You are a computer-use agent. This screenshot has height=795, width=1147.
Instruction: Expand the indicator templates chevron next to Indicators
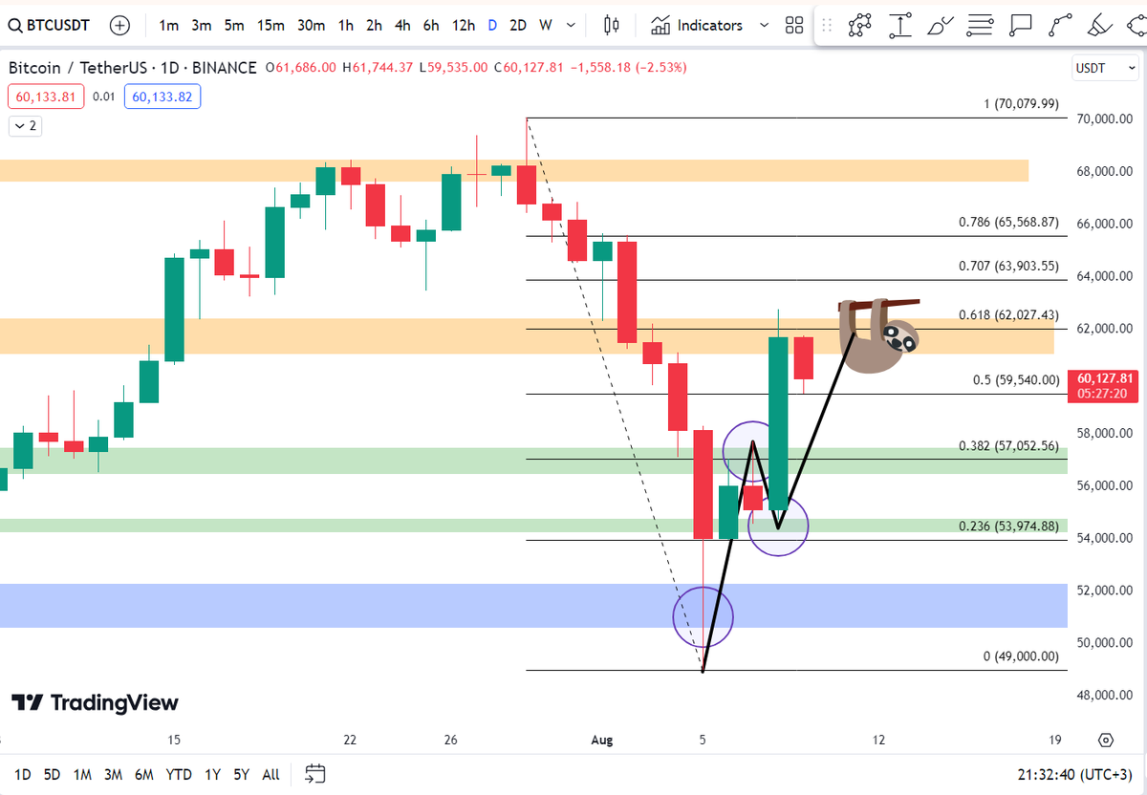coord(763,26)
